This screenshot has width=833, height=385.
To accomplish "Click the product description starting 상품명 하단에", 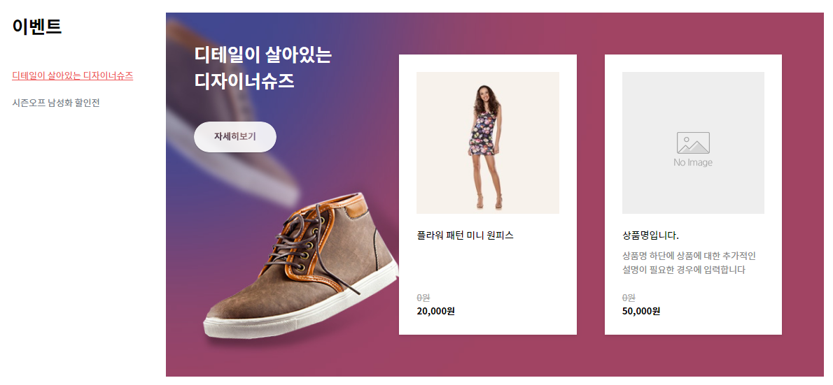I will 689,263.
